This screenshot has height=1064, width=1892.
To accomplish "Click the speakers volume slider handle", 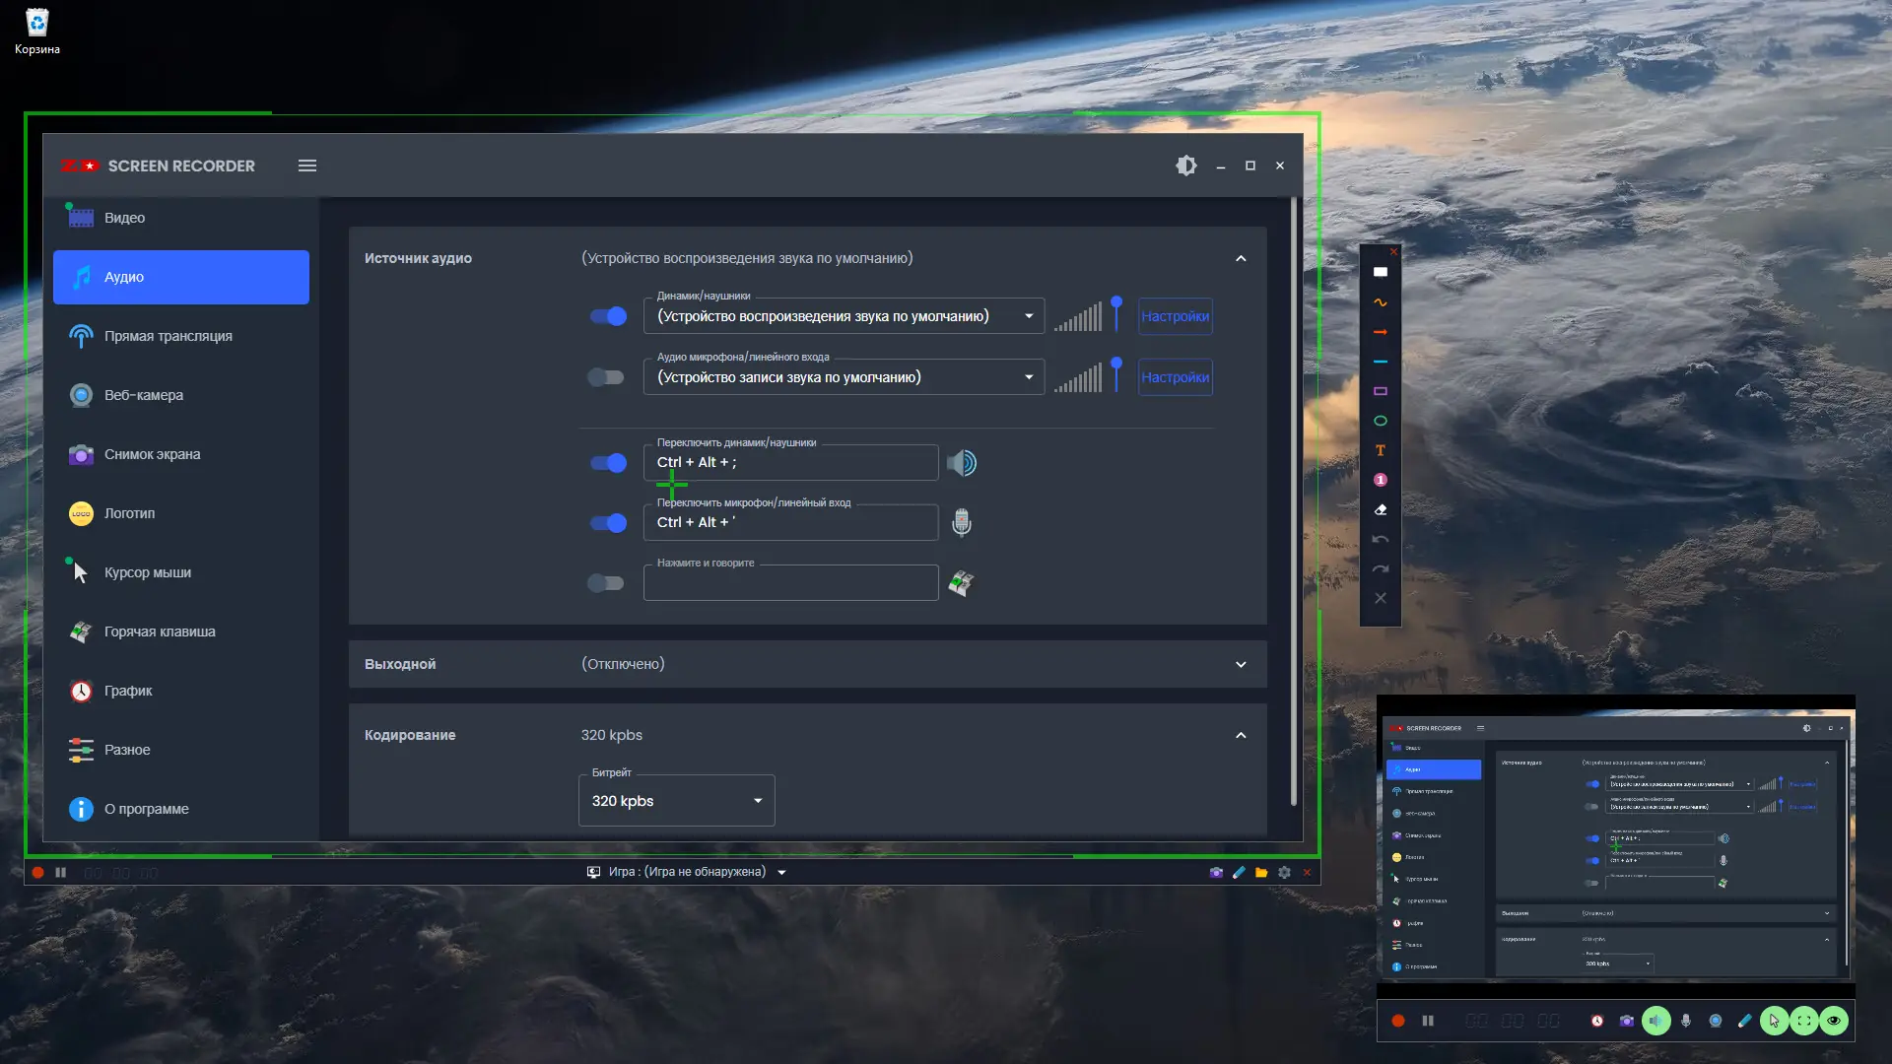I will (x=1116, y=303).
